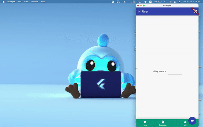Open the 'example' application menu

pyautogui.click(x=11, y=2)
